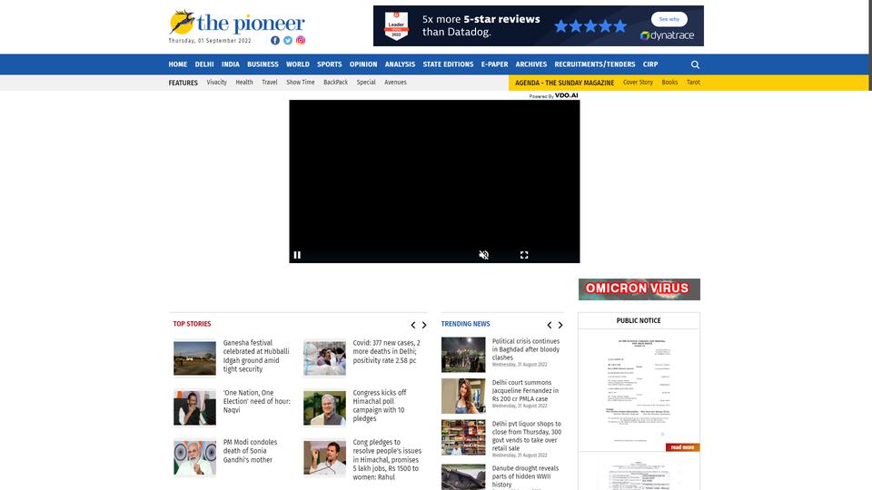Open Agenda - The Sunday Magazine

[564, 83]
